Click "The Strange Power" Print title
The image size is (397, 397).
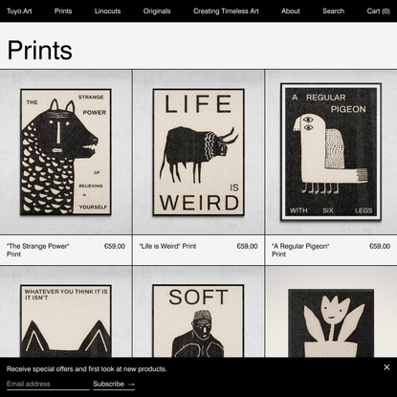tap(38, 250)
